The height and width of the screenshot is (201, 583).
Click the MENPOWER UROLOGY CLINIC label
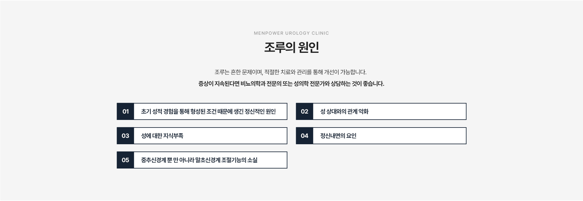291,33
